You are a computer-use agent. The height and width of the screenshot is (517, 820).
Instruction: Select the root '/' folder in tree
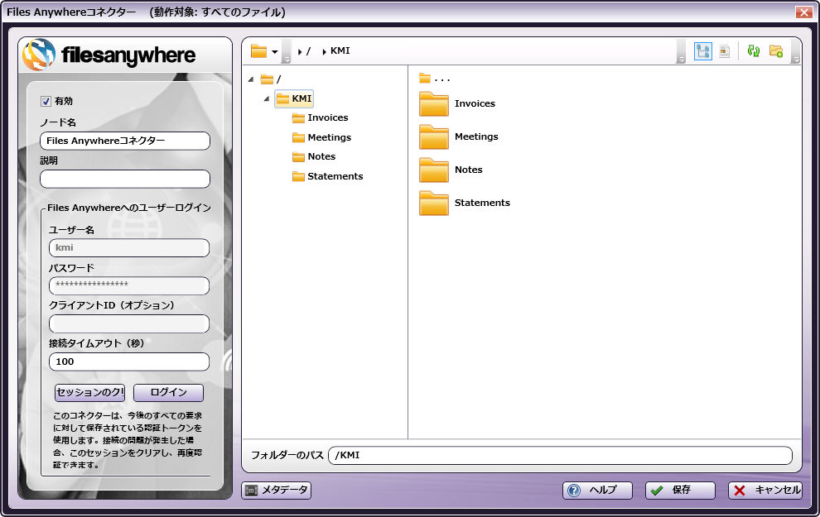(271, 79)
